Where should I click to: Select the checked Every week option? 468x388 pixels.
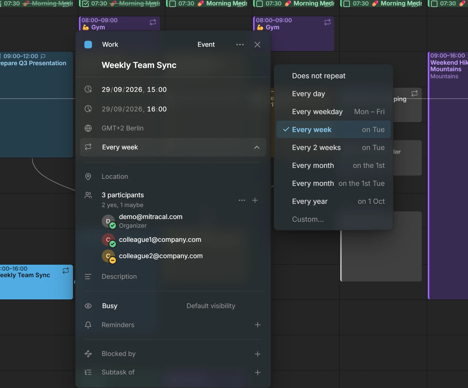[x=334, y=130]
